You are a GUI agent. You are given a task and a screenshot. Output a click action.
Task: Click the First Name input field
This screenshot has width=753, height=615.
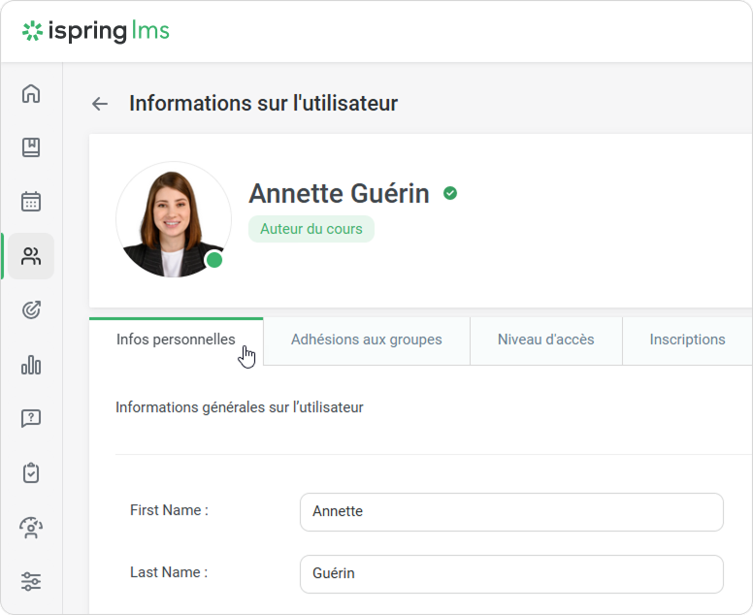511,511
